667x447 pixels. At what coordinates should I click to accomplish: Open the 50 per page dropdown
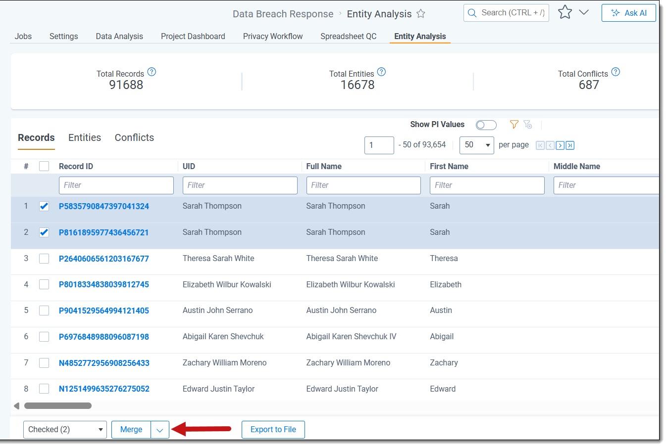tap(476, 145)
